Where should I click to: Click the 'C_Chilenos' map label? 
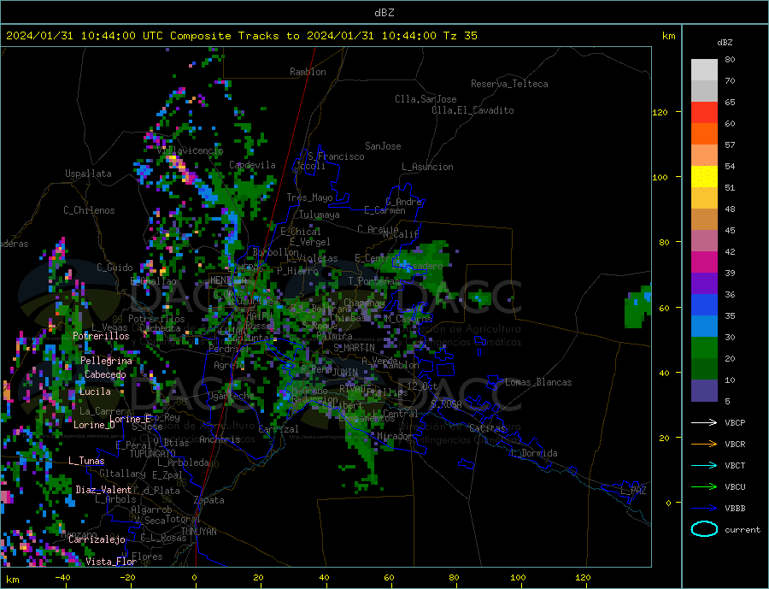pos(89,210)
